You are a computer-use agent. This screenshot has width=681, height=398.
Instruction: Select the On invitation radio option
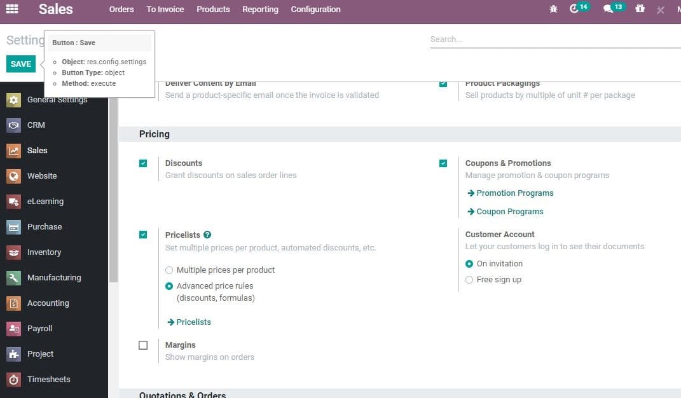(469, 263)
